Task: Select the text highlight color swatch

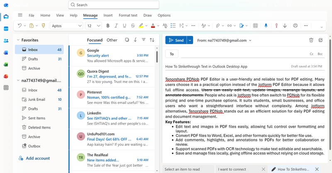Action: tap(141, 26)
